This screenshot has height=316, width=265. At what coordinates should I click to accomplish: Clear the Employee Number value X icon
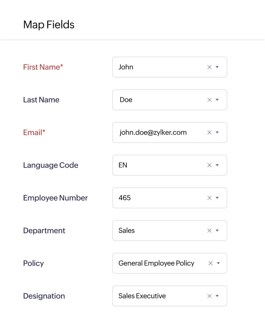coord(210,198)
